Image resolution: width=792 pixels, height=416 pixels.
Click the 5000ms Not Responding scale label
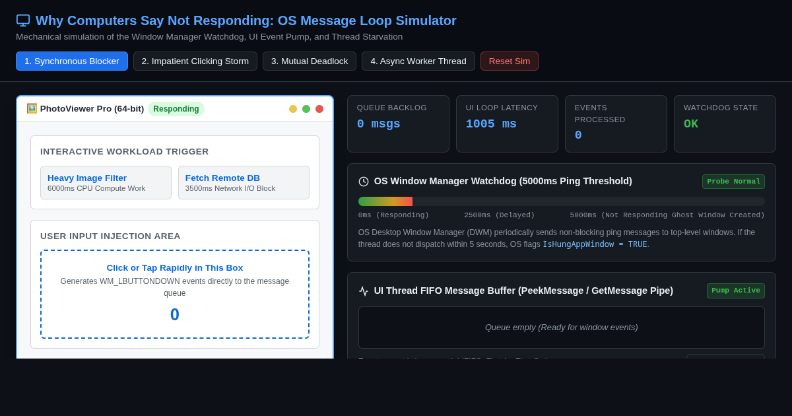click(667, 215)
